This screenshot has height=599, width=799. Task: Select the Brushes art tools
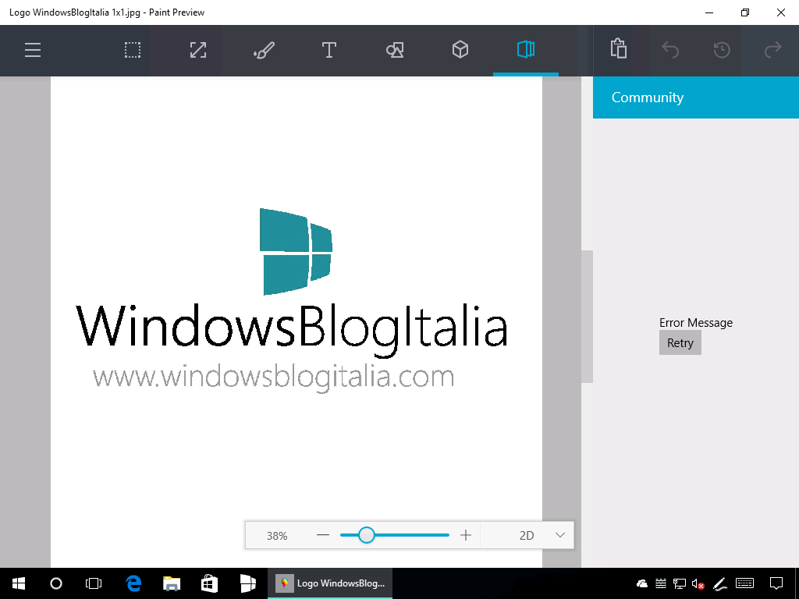[x=264, y=50]
